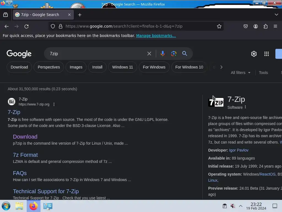The image size is (282, 212).
Task: Submit search with magnifier icon
Action: 185,54
